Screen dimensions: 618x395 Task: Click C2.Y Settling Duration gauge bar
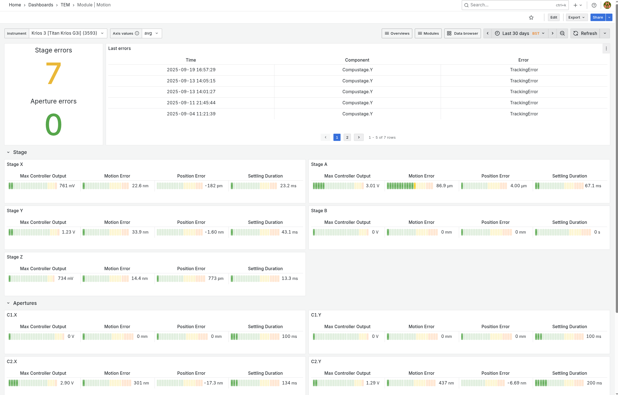(559, 383)
